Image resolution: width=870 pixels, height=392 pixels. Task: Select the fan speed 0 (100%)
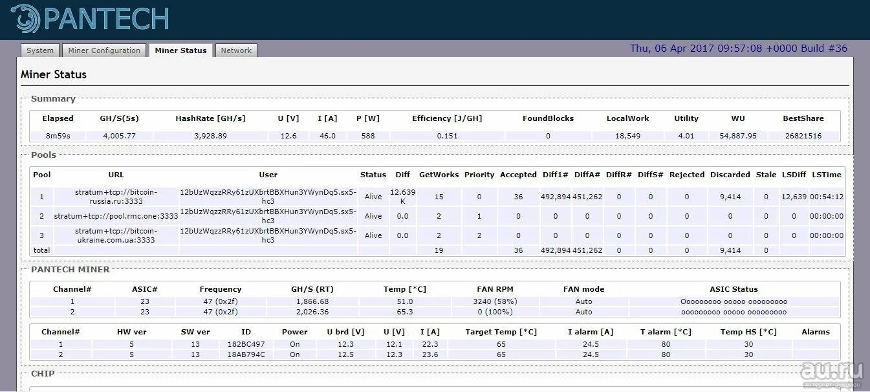coord(495,312)
